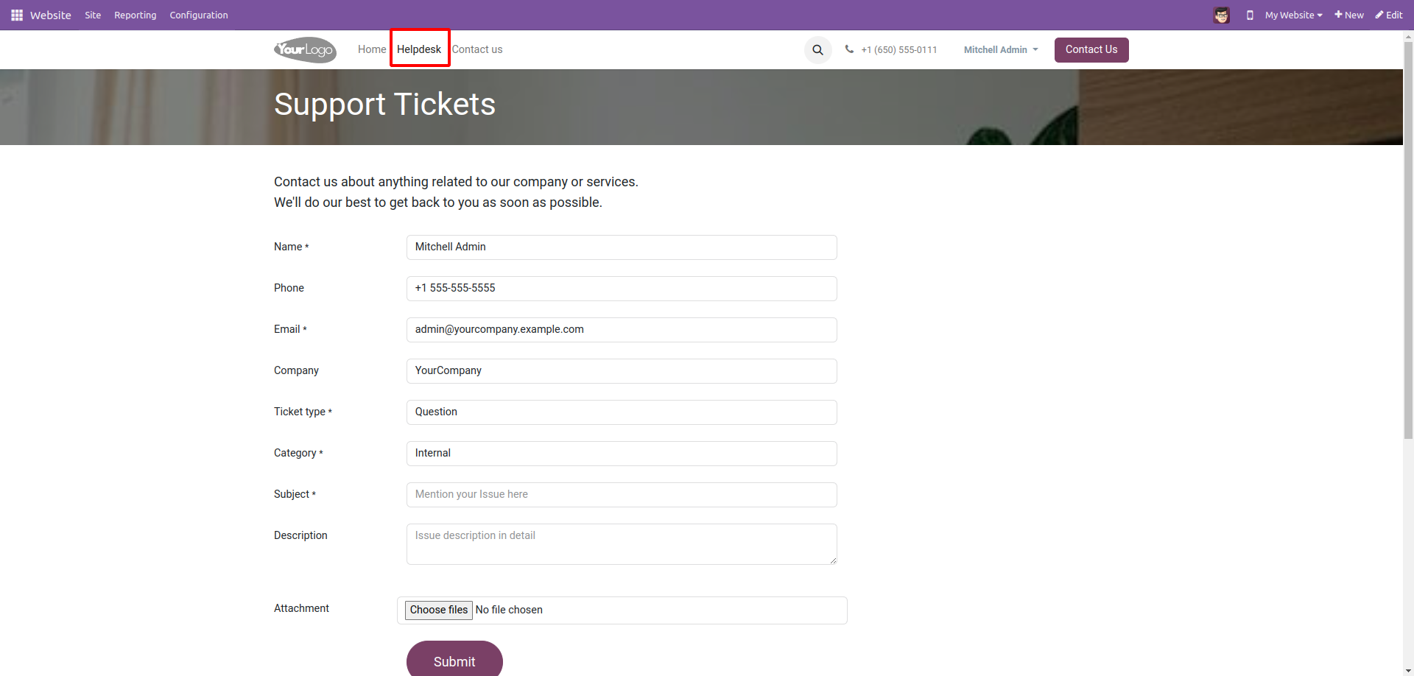Open the Ticket type selector
Image resolution: width=1414 pixels, height=676 pixels.
pos(621,412)
